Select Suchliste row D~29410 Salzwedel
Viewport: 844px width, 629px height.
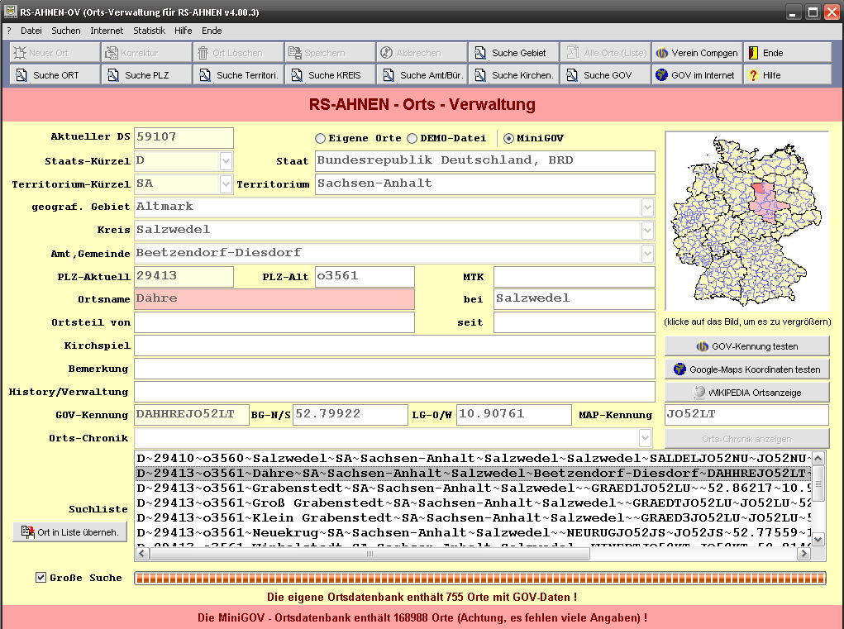[473, 459]
